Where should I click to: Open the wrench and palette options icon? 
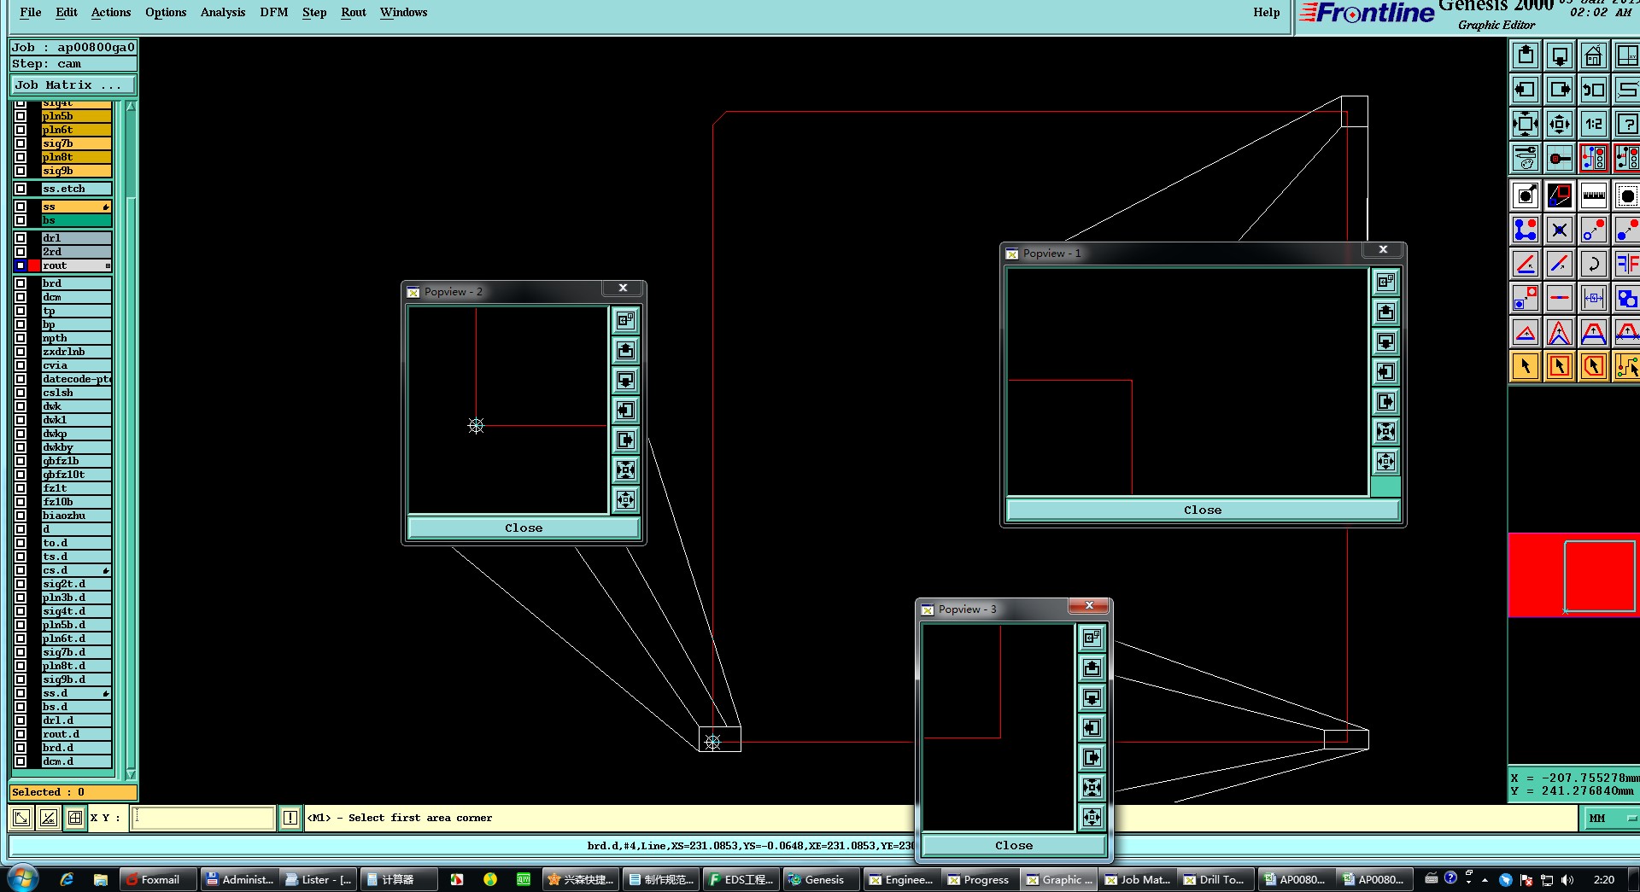tap(1526, 158)
